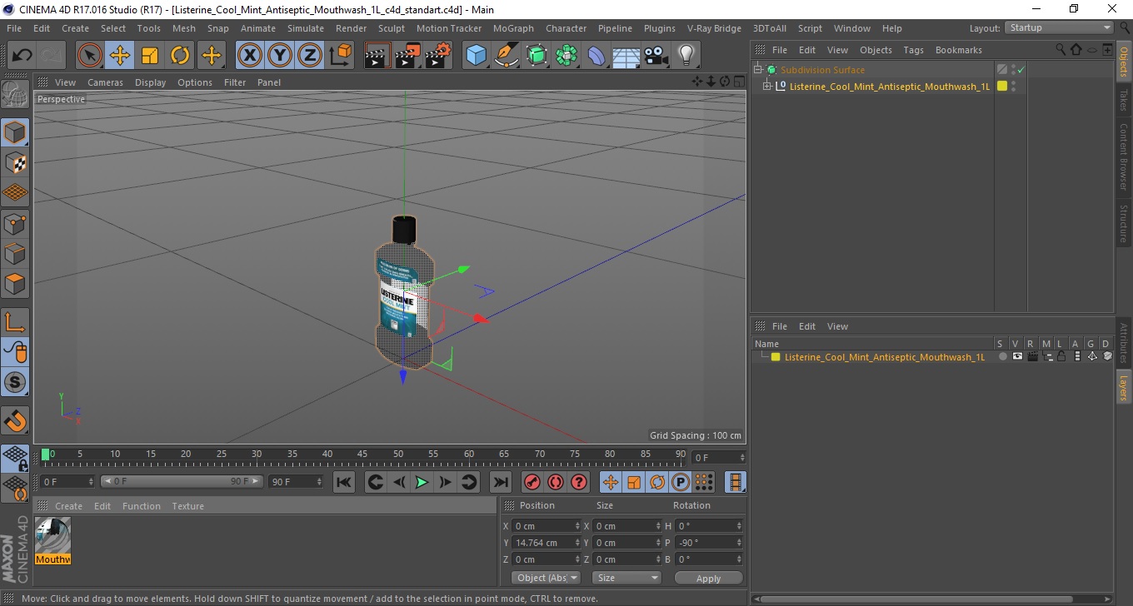Select the Live Selection tool
The width and height of the screenshot is (1133, 606).
[x=90, y=56]
